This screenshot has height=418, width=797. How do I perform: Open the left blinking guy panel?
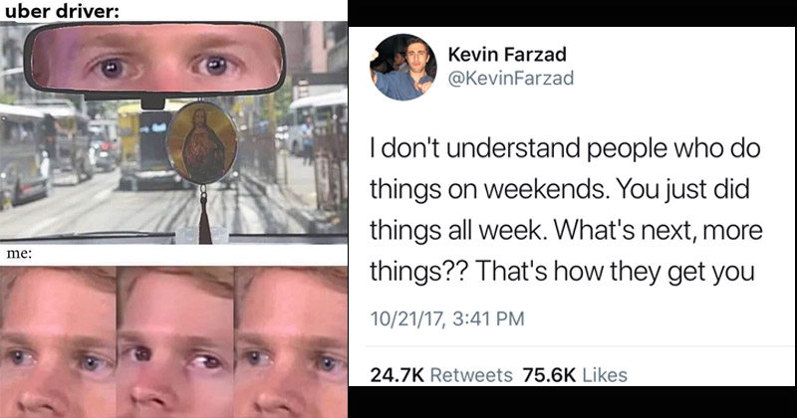[58, 341]
